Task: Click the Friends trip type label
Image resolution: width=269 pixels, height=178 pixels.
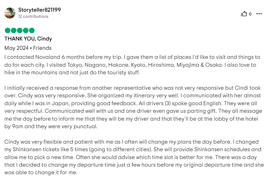Action: pos(42,48)
